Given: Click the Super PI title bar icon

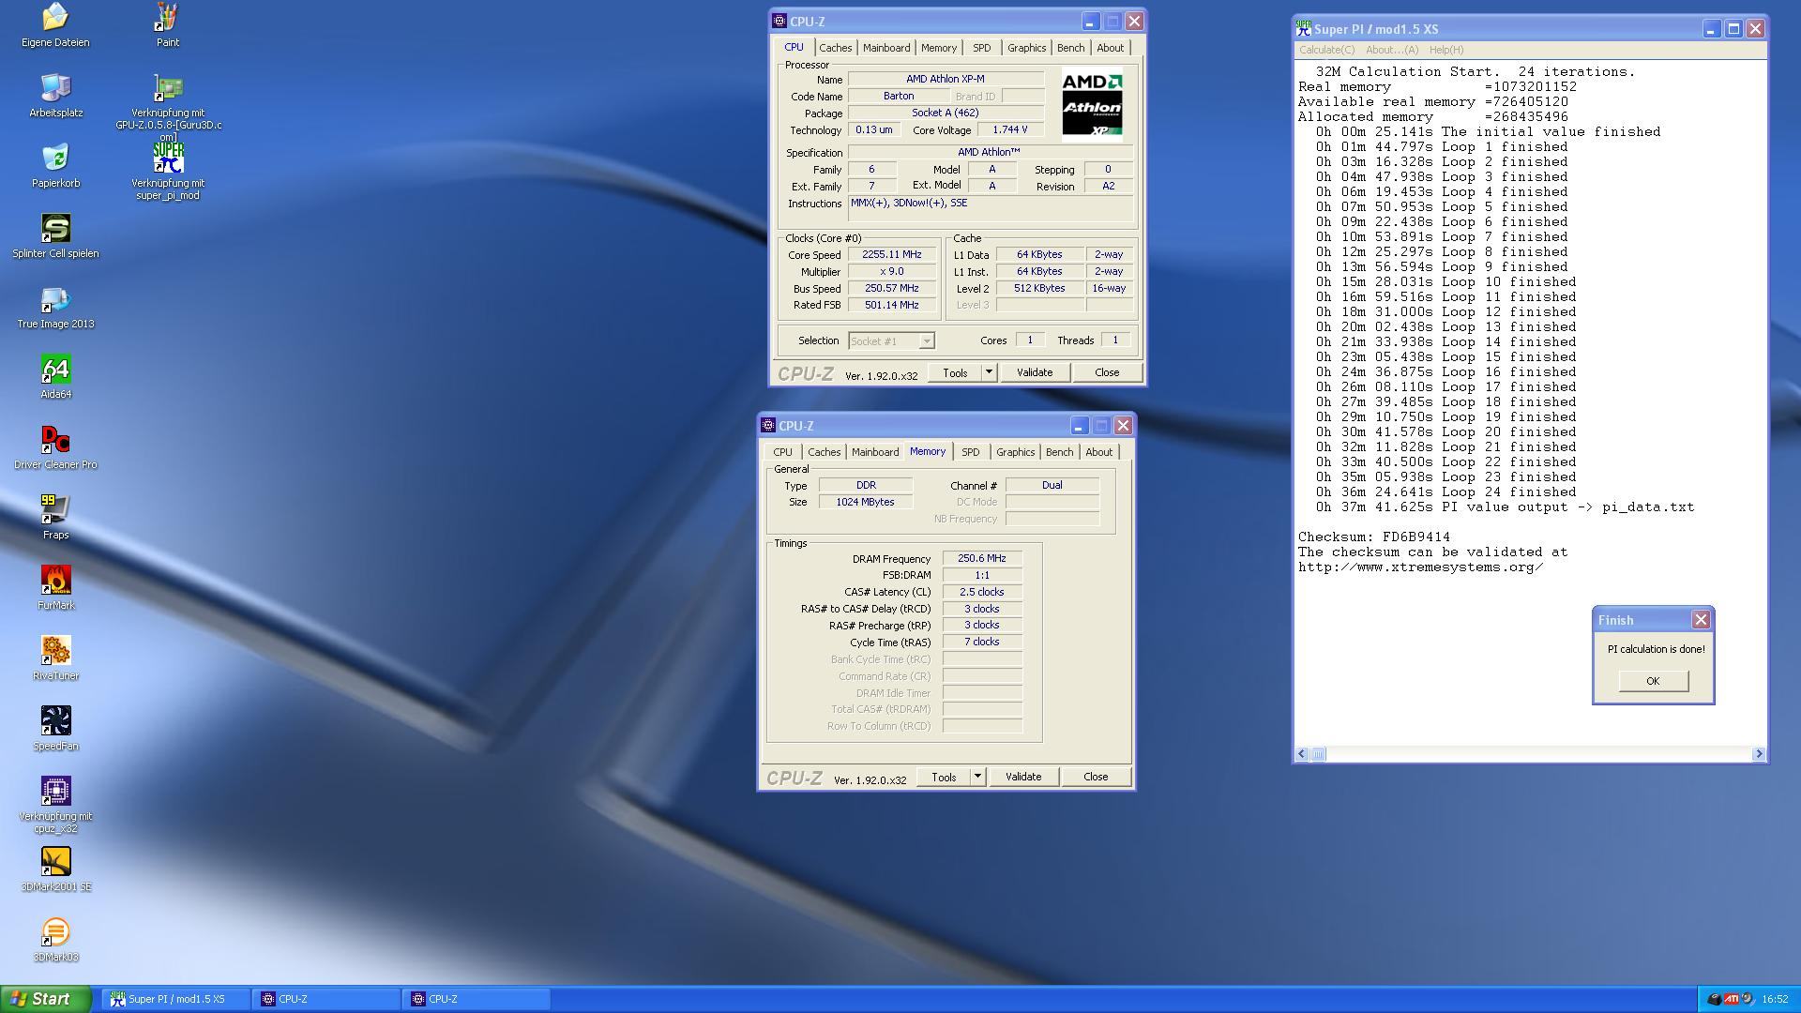Looking at the screenshot, I should click(1304, 29).
